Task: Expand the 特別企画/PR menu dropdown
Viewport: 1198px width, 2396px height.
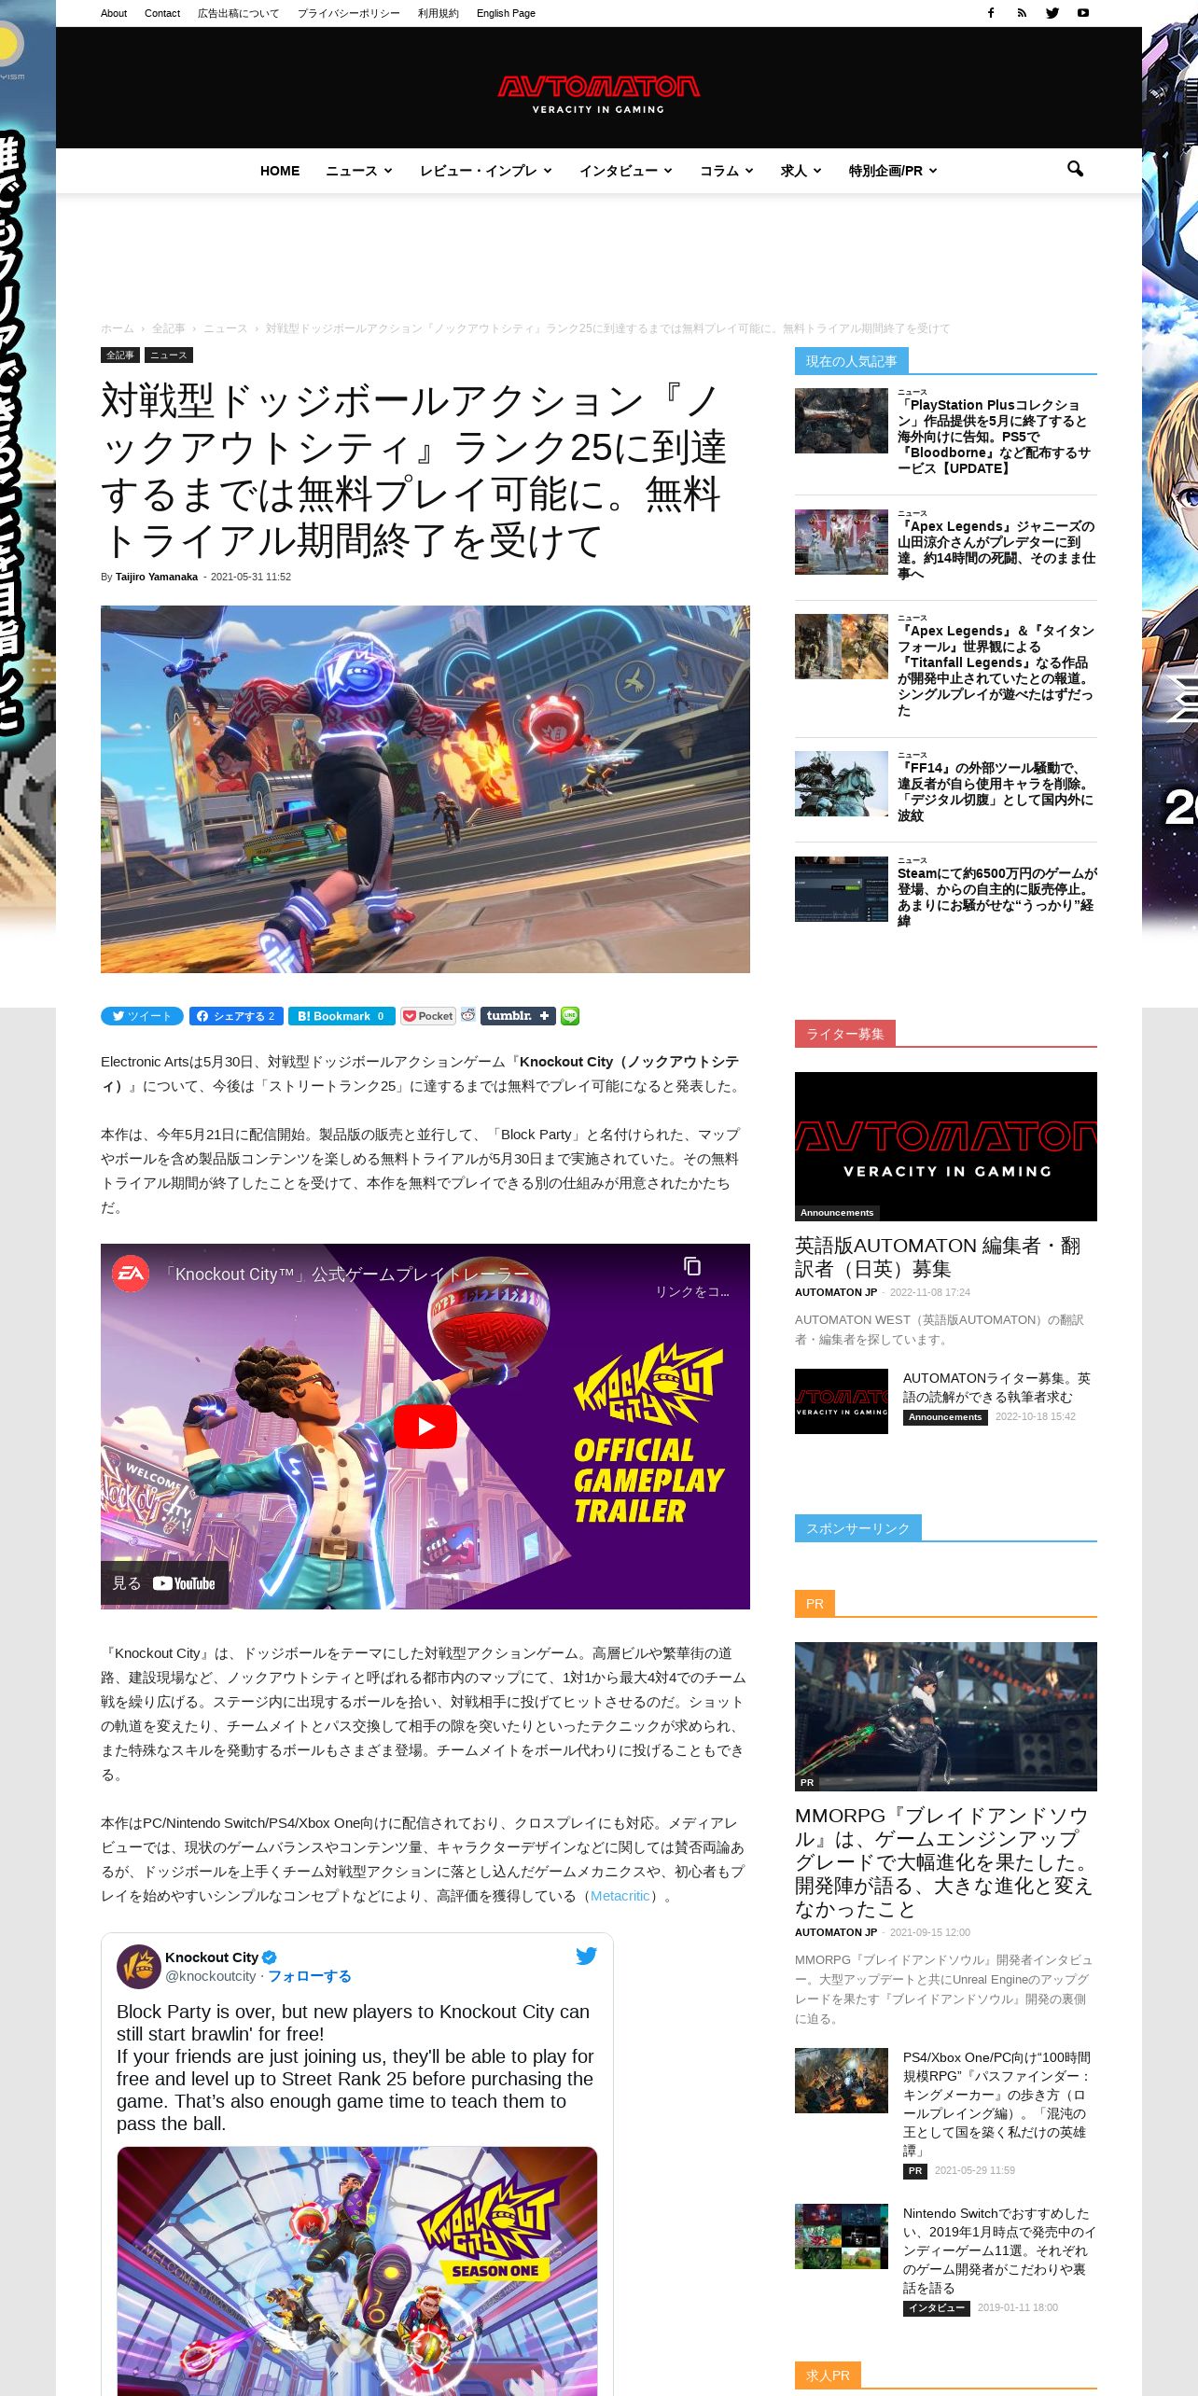Action: [892, 171]
